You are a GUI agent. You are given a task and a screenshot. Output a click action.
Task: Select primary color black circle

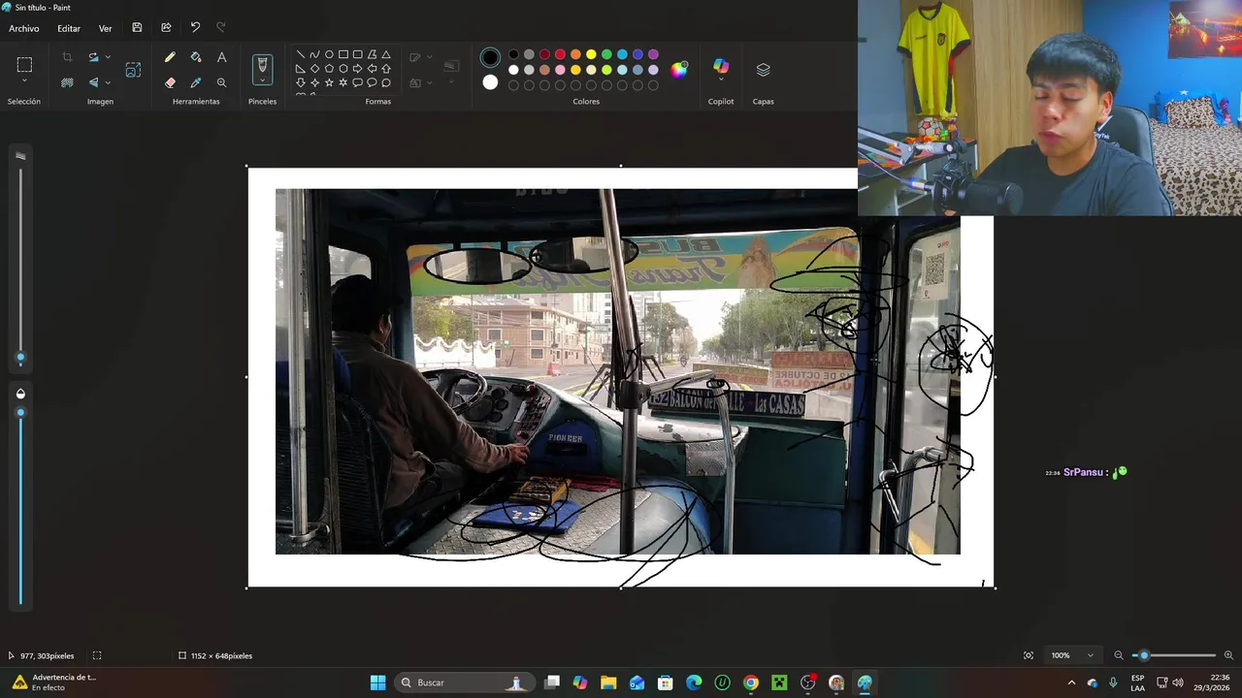(490, 58)
